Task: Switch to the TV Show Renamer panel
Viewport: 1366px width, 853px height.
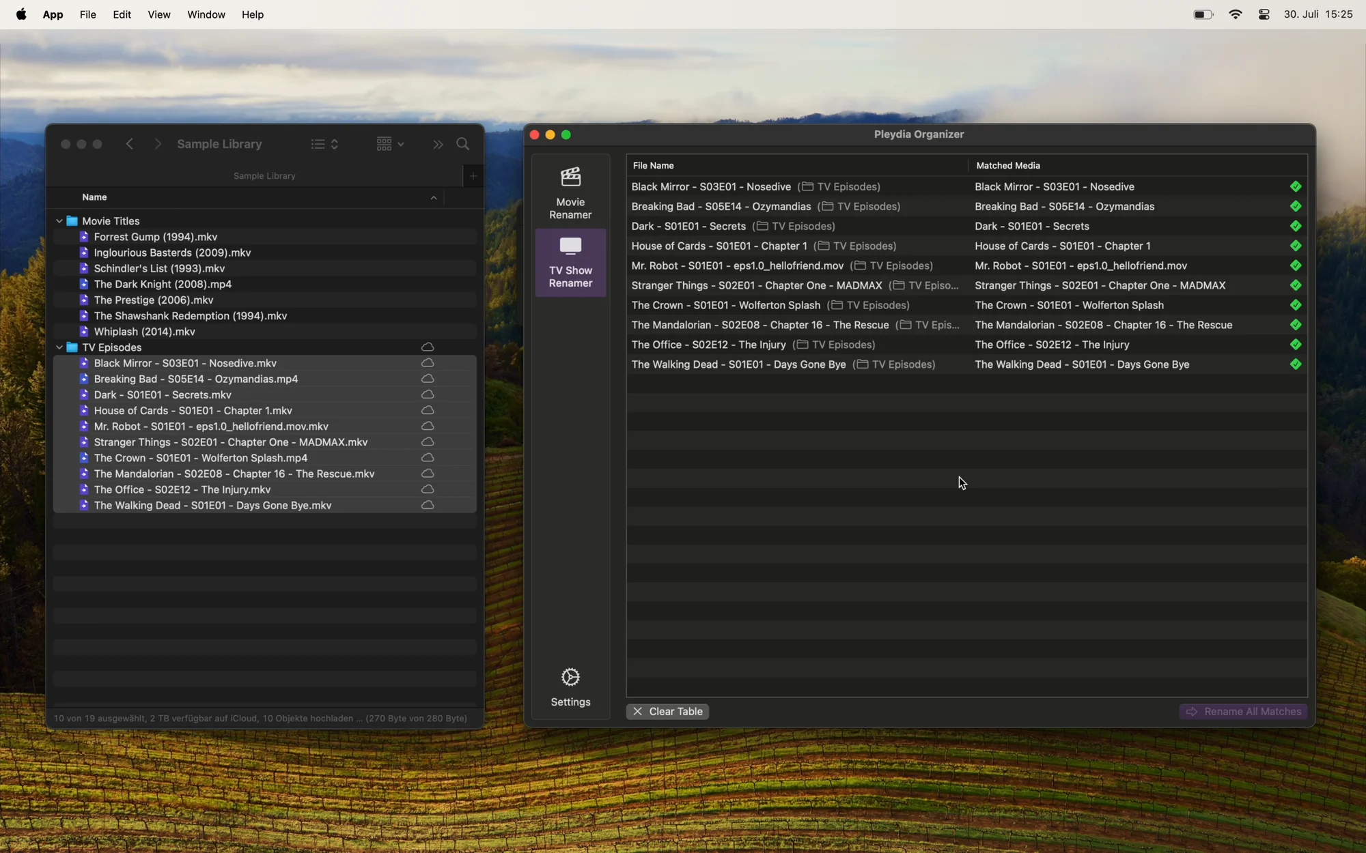Action: point(570,263)
